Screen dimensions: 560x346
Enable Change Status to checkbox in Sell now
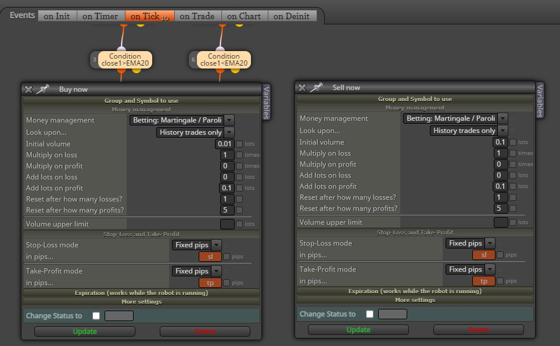pyautogui.click(x=369, y=314)
